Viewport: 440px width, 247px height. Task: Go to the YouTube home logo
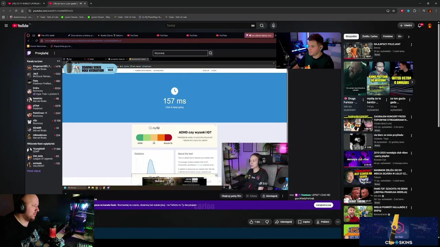coord(21,25)
